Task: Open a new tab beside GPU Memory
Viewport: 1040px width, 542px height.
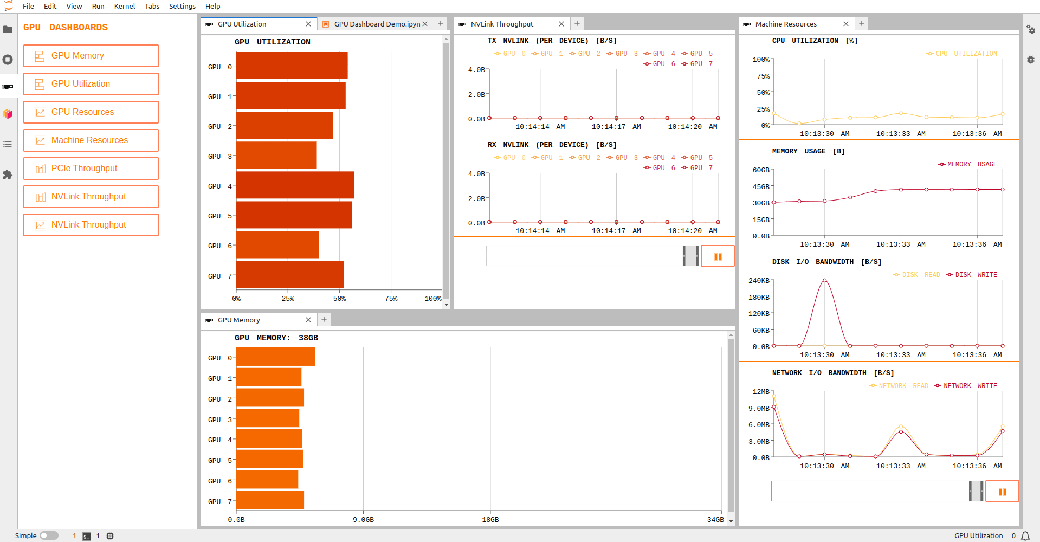Action: tap(324, 319)
